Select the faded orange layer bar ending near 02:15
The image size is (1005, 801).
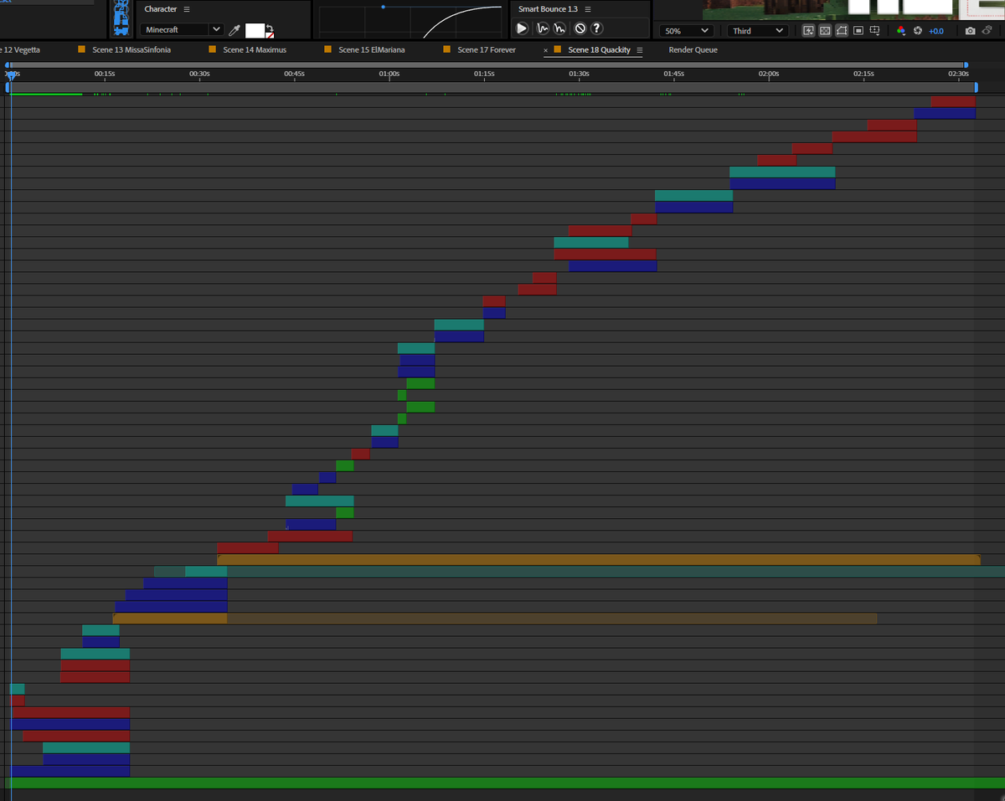click(495, 619)
